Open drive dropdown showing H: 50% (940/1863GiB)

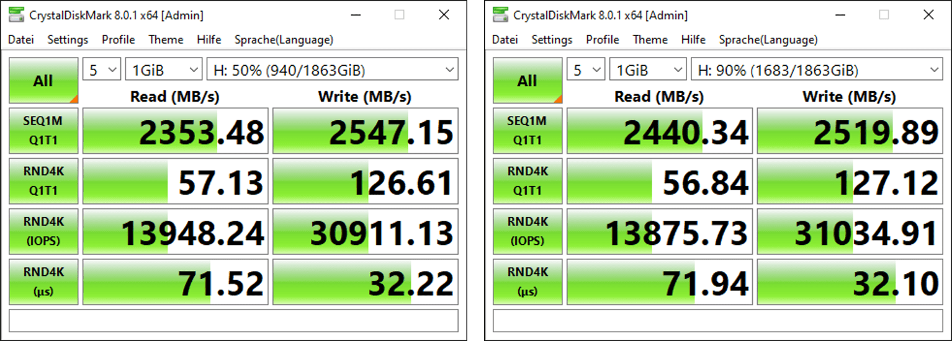tap(333, 69)
